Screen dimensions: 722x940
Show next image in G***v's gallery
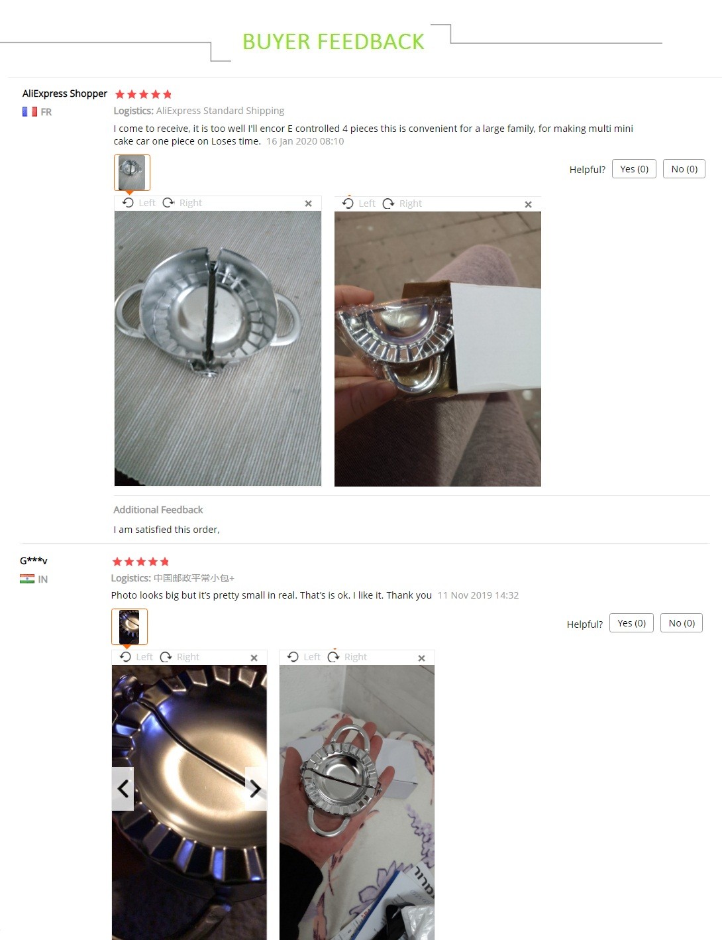(x=256, y=789)
